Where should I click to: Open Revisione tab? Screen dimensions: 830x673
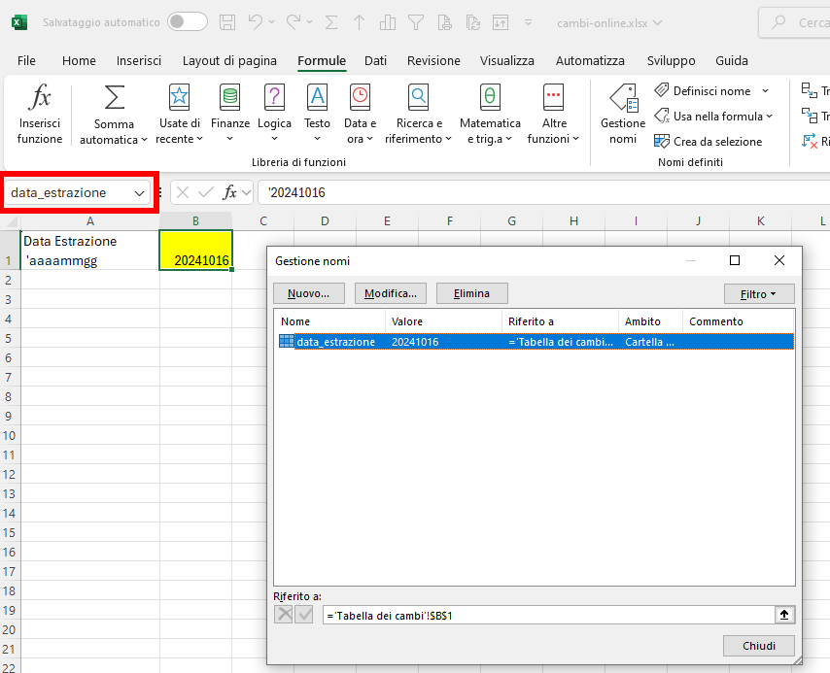(x=433, y=61)
